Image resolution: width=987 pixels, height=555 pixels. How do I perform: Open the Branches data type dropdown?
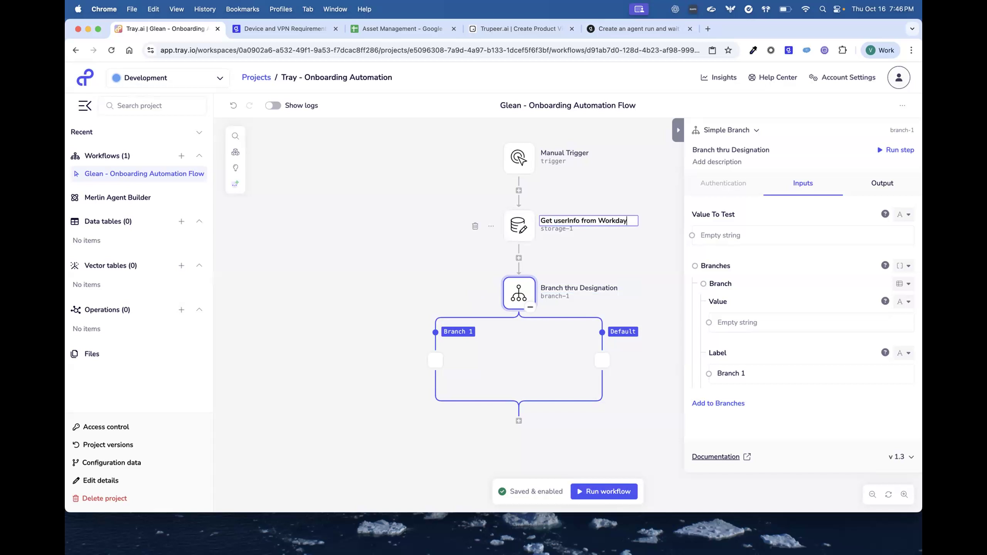click(x=903, y=266)
